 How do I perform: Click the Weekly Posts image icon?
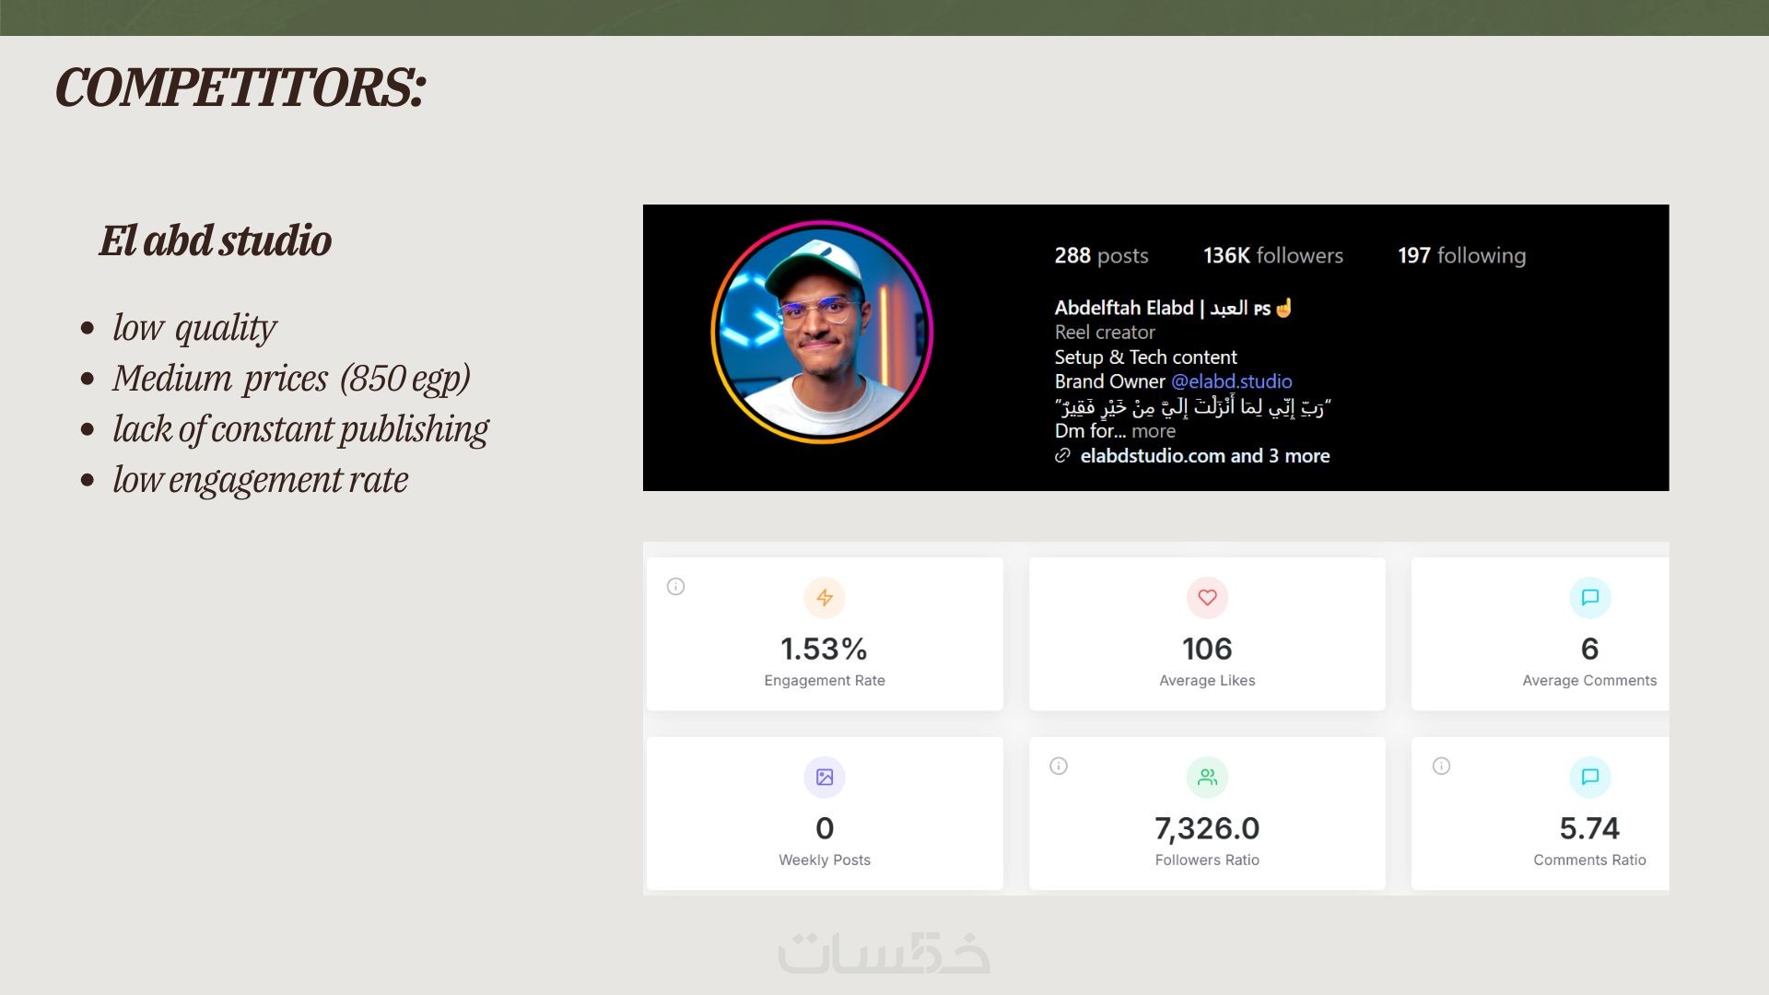point(825,778)
